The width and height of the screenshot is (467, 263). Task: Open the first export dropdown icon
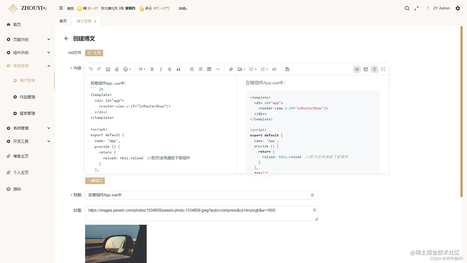[x=253, y=69]
